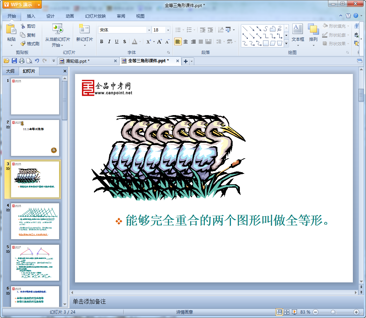Image resolution: width=366 pixels, height=318 pixels.
Task: Select slide 2 thumbnail 11.1全等三角形
Action: click(35, 138)
